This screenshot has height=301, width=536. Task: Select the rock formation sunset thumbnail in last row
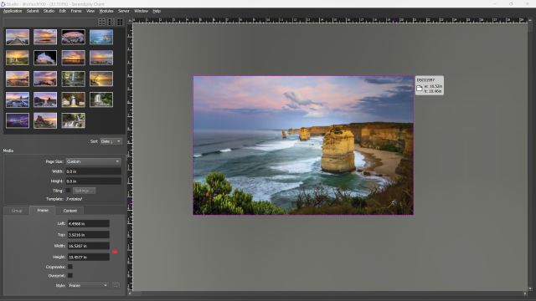tap(45, 120)
